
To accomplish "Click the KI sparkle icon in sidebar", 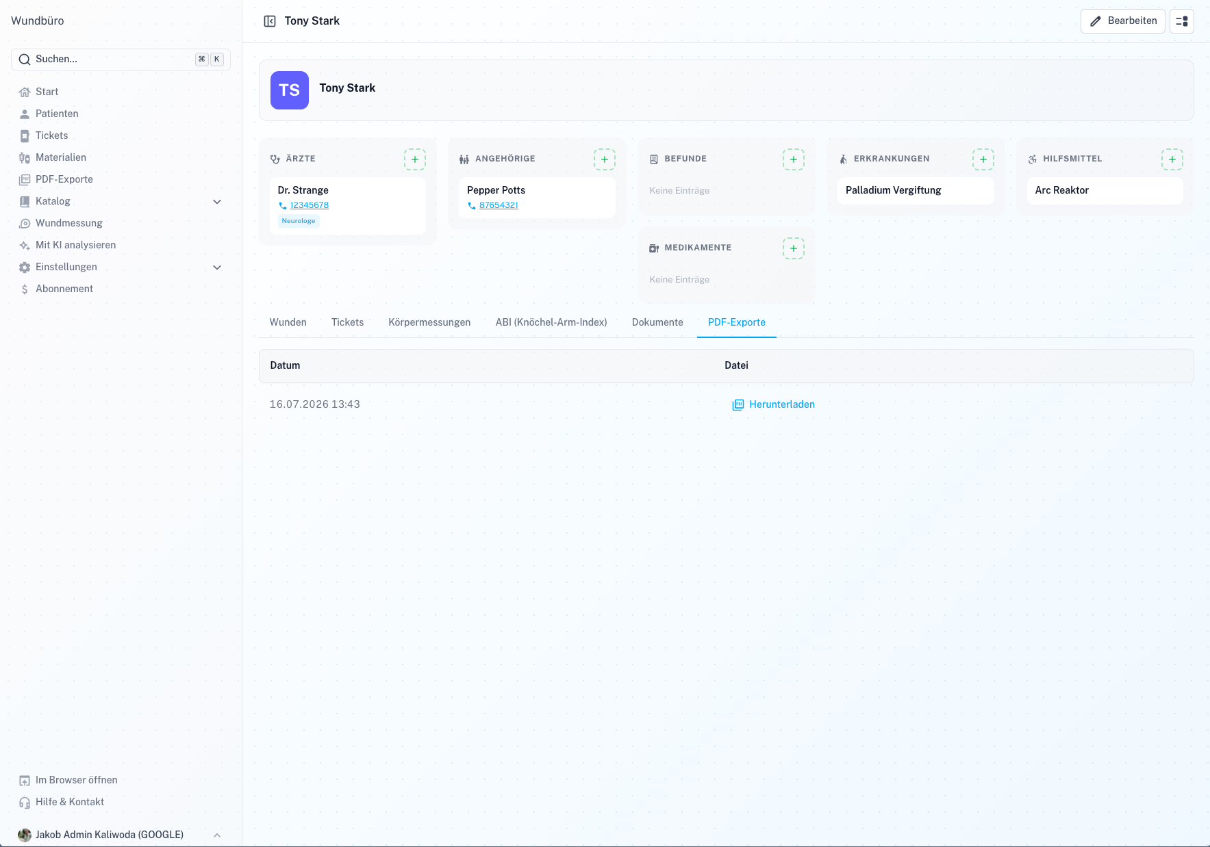I will coord(25,245).
